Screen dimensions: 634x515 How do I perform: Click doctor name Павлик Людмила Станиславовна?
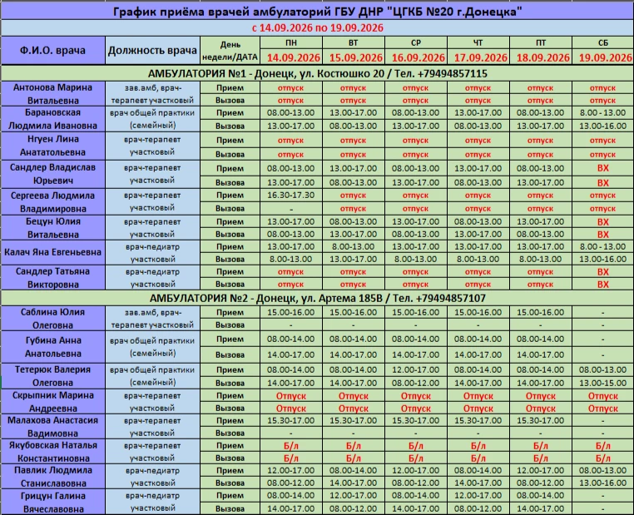(53, 477)
